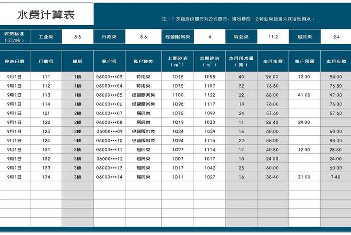Select account number 06000***05
Image resolution: width=351 pixels, height=235 pixels.
tap(109, 95)
